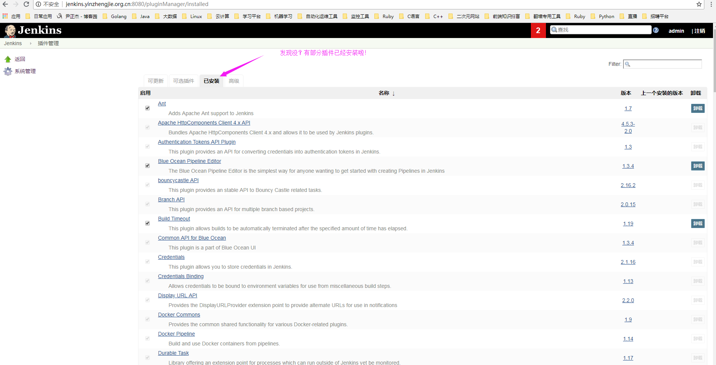Open Common API for Blue Ocean link
716x365 pixels.
[192, 238]
